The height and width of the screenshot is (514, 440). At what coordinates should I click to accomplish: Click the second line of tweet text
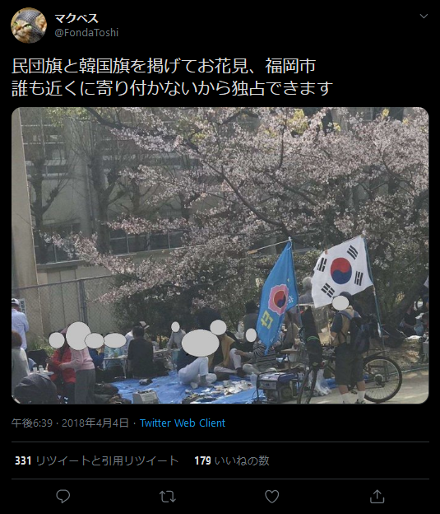point(172,88)
